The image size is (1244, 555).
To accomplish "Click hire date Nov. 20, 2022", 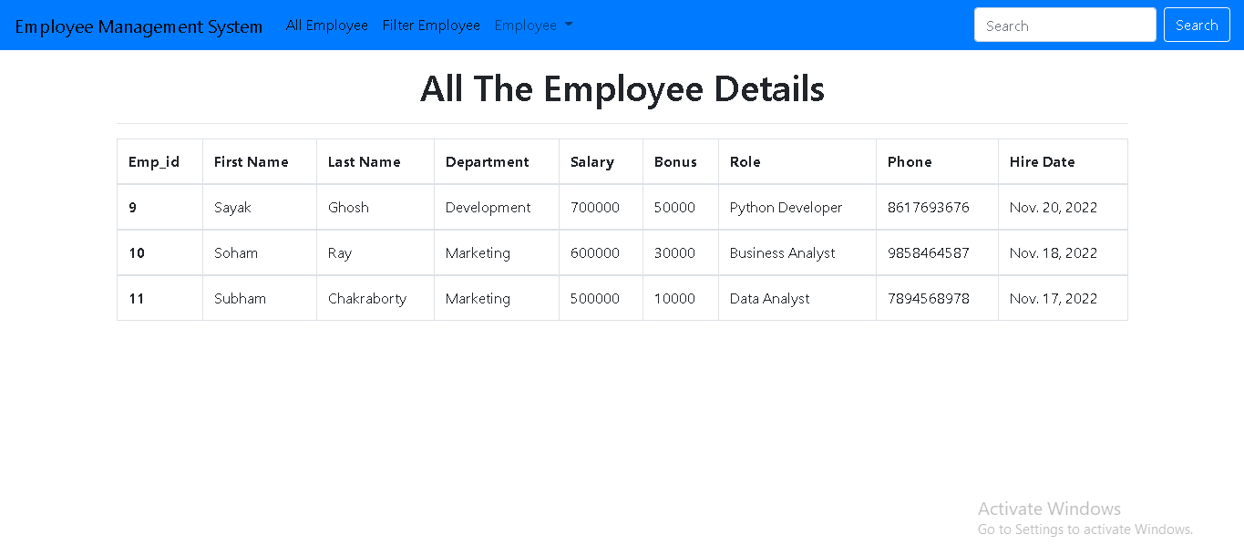I will tap(1054, 208).
